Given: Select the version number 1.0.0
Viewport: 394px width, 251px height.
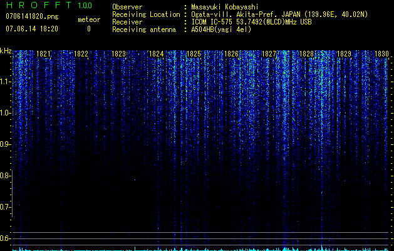Looking at the screenshot, I should (x=85, y=6).
